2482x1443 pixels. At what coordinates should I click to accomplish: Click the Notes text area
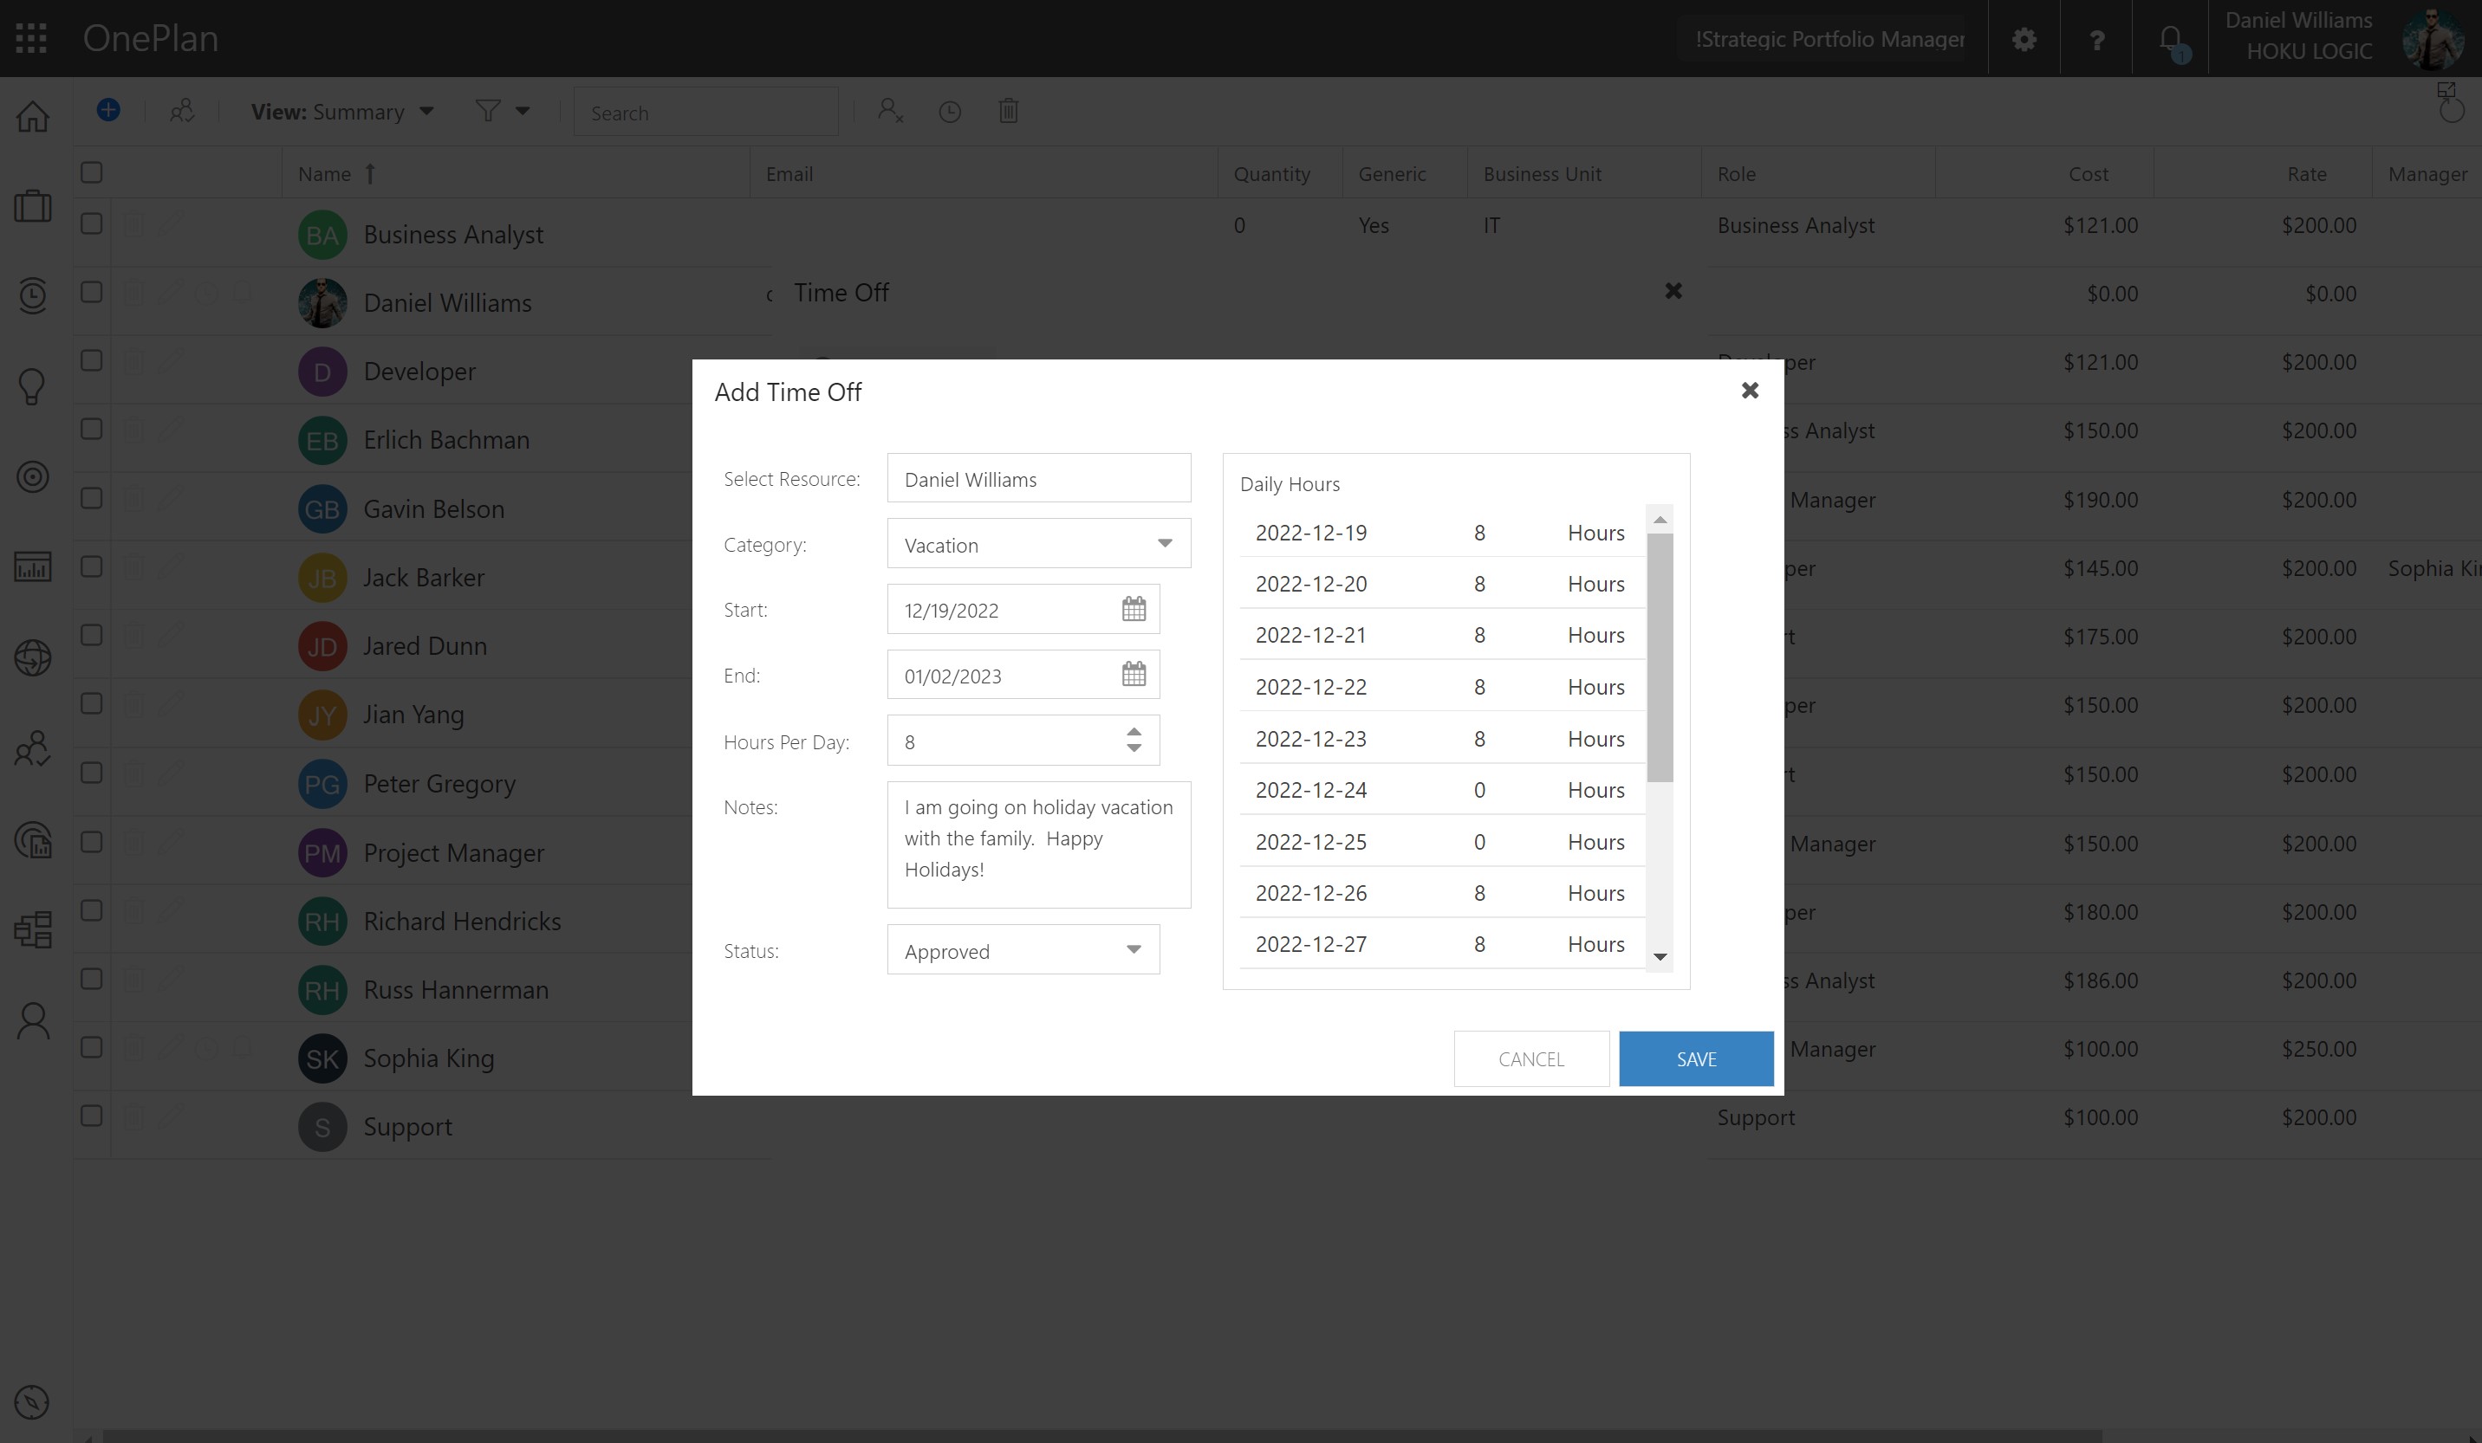click(x=1039, y=844)
